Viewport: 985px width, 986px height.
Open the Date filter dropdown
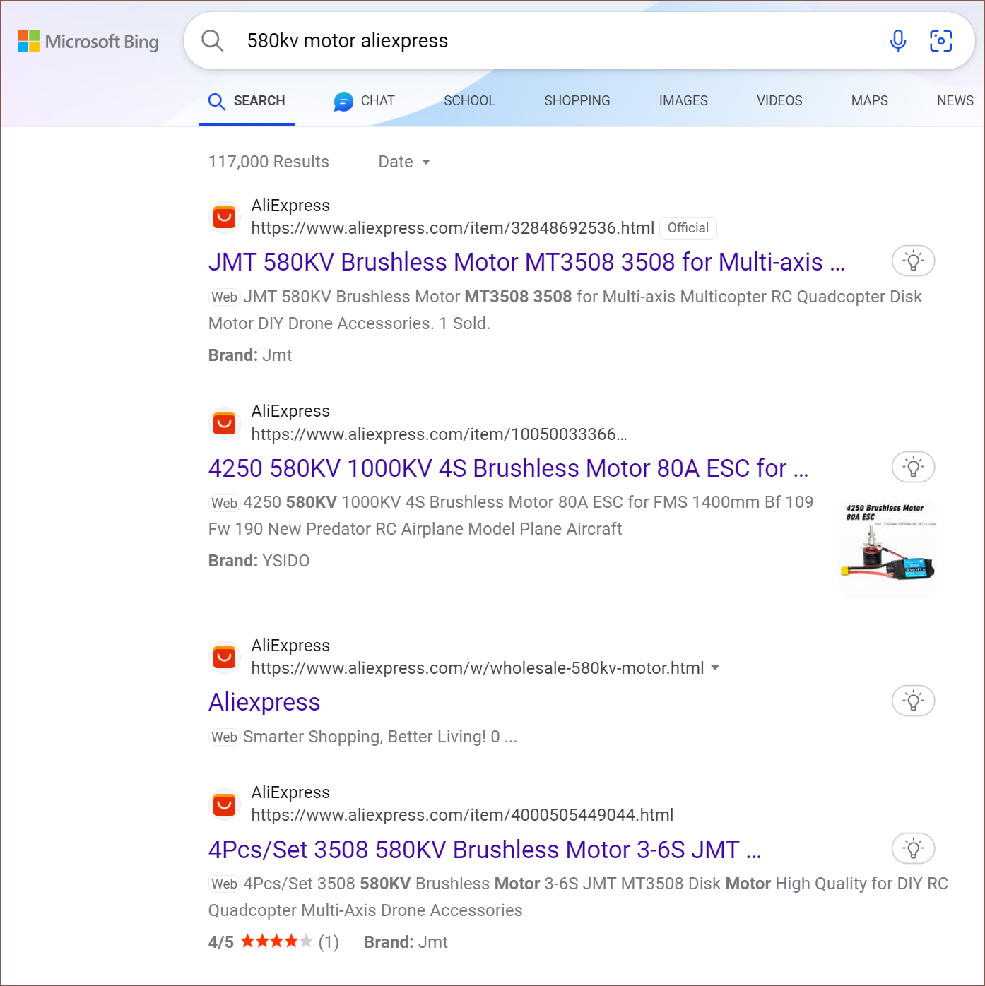(404, 162)
